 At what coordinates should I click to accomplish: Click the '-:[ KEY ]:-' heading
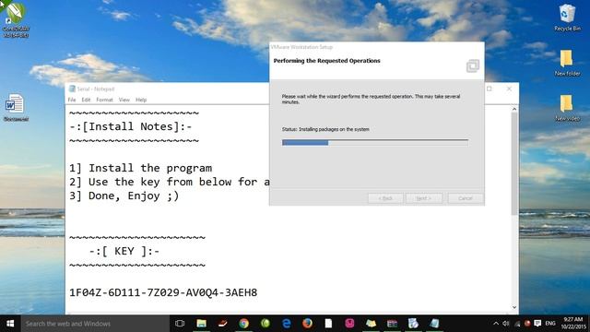point(124,251)
